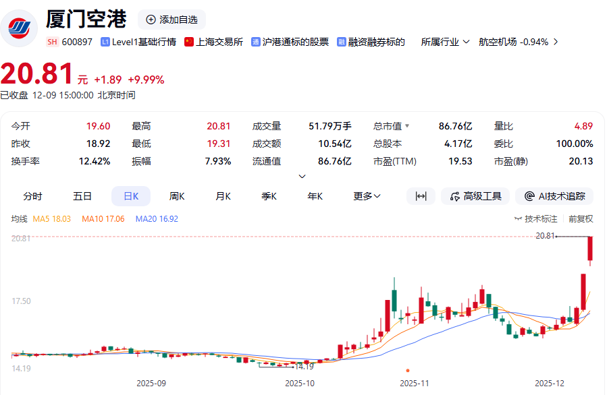Toggle 技术标注 technical annotations
The image size is (609, 395).
tap(536, 219)
